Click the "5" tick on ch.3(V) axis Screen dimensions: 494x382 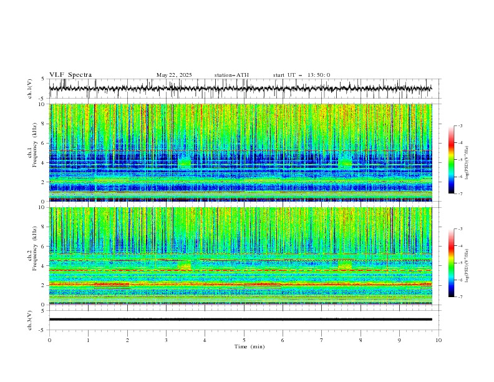(x=43, y=311)
